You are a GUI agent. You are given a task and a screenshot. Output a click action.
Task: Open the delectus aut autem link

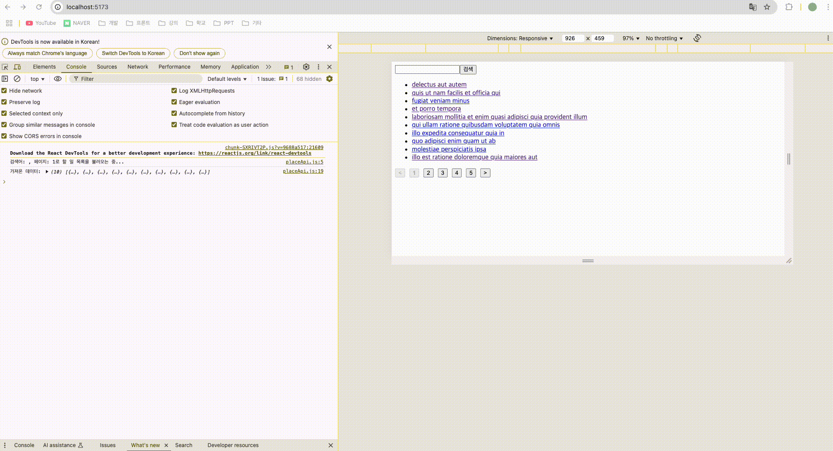click(439, 85)
